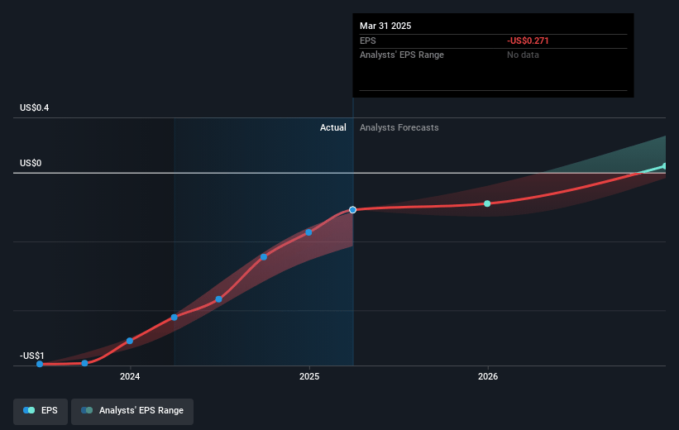The width and height of the screenshot is (679, 430).
Task: Click the US$0 y-axis label
Action: click(31, 163)
